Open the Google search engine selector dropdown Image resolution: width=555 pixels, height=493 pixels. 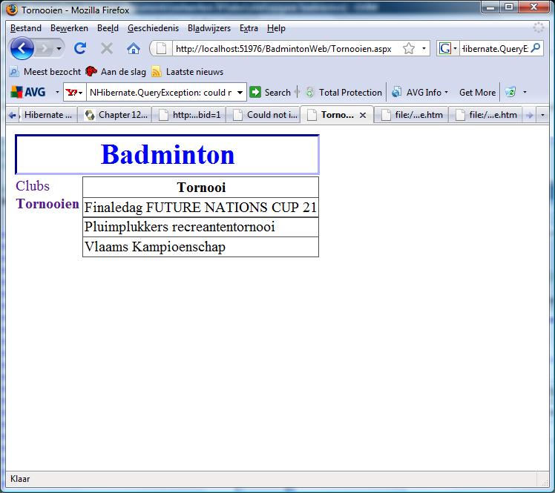(447, 49)
